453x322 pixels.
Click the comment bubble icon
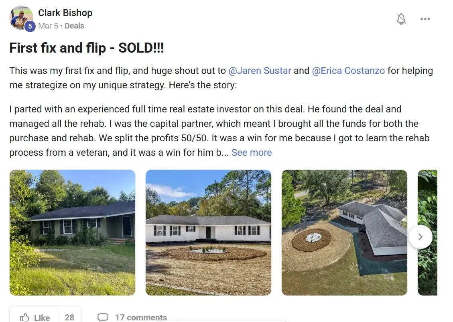tap(103, 317)
